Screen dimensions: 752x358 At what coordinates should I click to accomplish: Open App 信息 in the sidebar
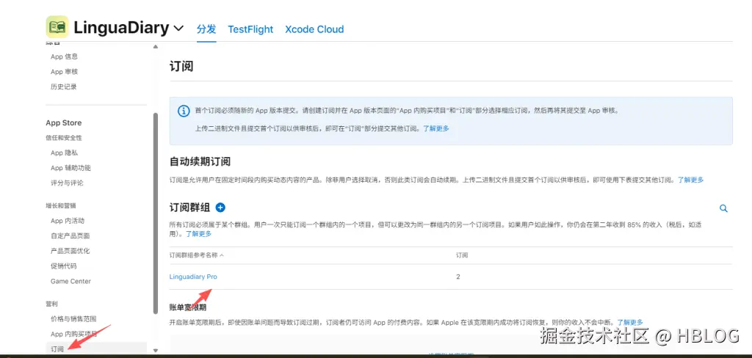(x=65, y=56)
